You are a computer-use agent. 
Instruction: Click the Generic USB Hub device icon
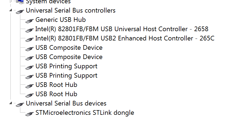29,20
